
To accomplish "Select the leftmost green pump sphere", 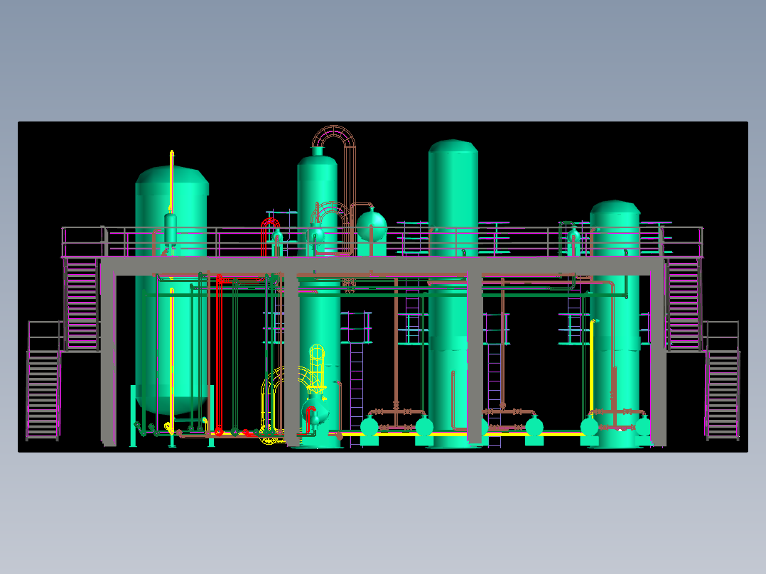I will [x=369, y=426].
